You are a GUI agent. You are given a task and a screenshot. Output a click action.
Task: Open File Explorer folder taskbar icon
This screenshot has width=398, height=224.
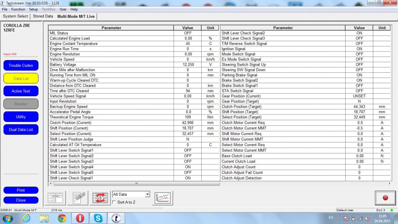(x=44, y=218)
